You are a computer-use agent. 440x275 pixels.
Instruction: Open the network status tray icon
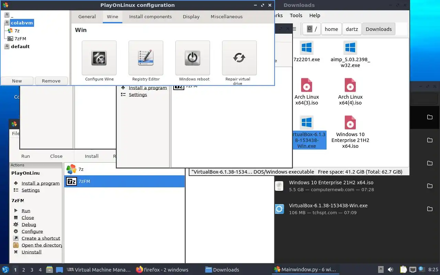413,269
